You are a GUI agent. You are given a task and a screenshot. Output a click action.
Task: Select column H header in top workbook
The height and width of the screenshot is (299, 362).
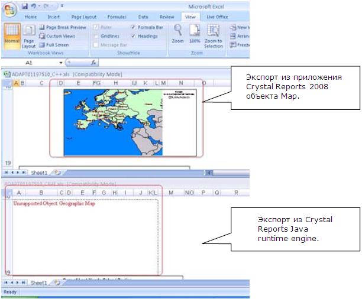coord(116,83)
